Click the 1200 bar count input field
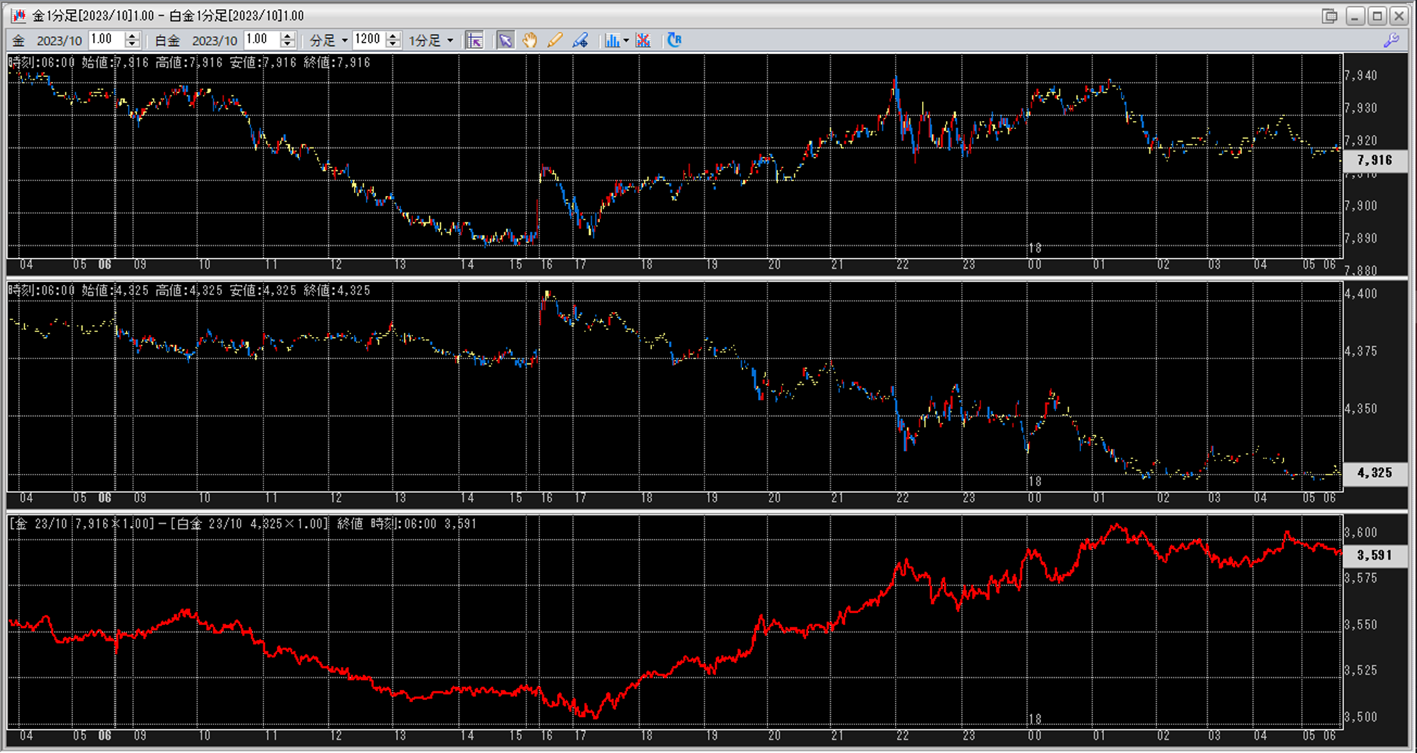Screen dimensions: 1417x753 tap(368, 40)
